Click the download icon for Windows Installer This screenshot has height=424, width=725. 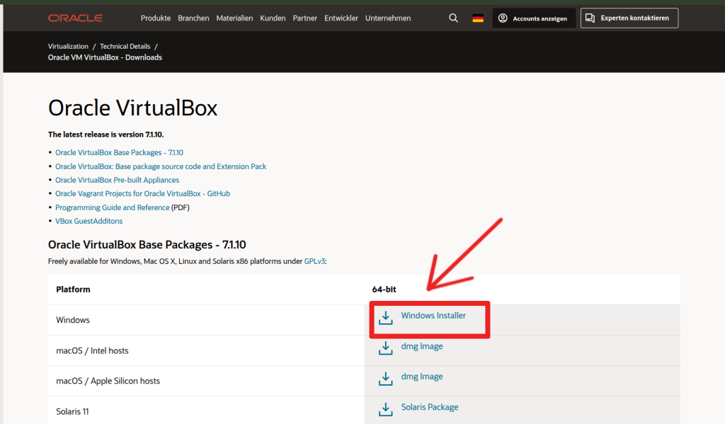pos(386,318)
